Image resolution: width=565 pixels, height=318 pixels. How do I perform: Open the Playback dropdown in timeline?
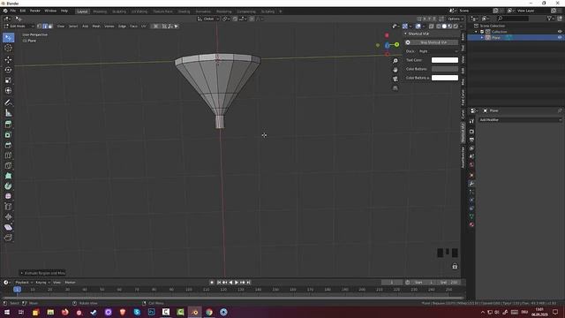24,283
